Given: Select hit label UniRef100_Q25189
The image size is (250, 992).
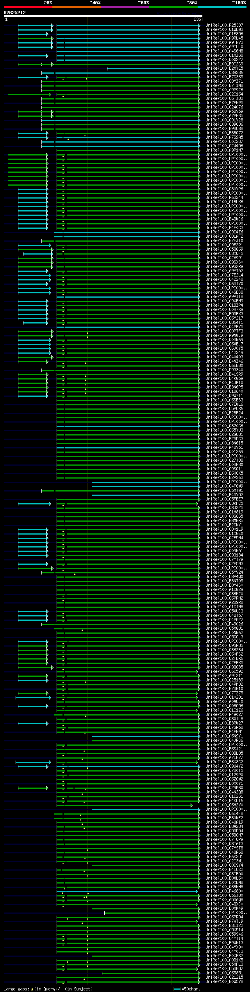Looking at the screenshot, I should [x=224, y=680].
